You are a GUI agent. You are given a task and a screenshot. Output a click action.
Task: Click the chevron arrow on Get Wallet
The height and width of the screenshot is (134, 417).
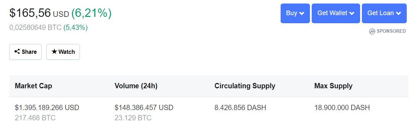pos(352,13)
